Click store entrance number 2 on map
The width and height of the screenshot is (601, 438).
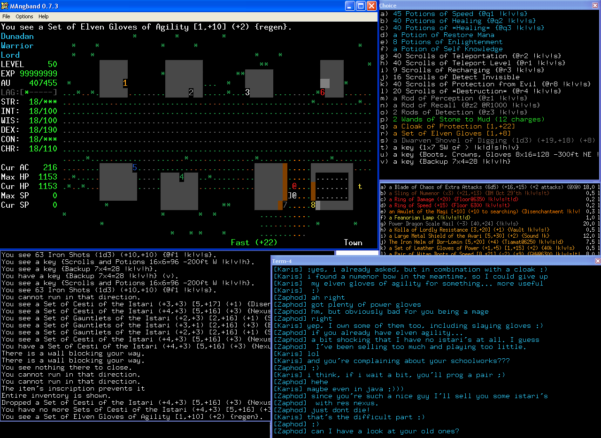coord(191,92)
